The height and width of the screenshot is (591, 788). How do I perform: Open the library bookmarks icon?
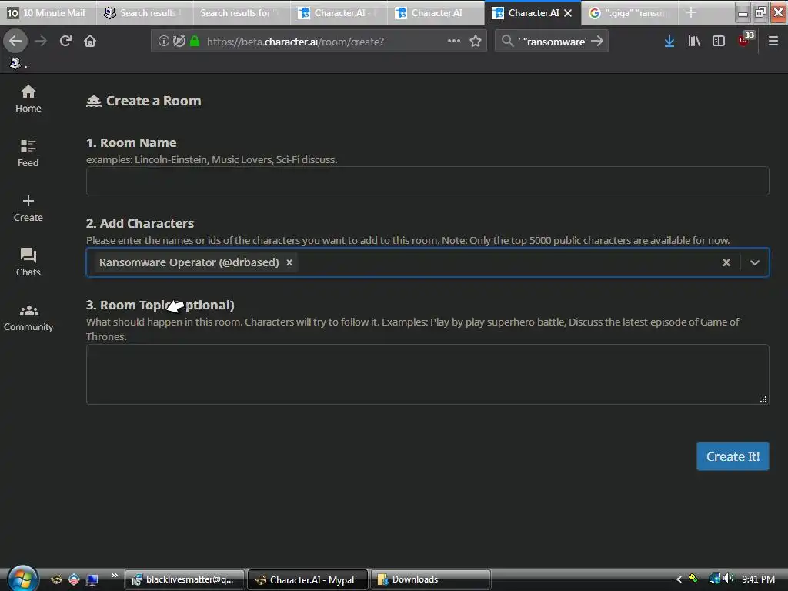(x=694, y=42)
